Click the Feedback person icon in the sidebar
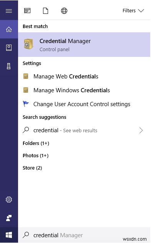Screen dimensions: 151x243 point(9,218)
